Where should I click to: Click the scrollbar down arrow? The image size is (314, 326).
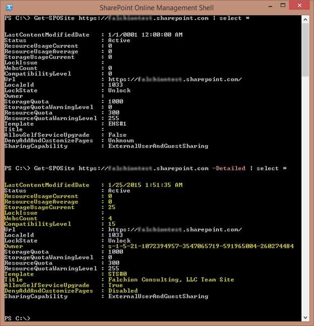(305, 317)
